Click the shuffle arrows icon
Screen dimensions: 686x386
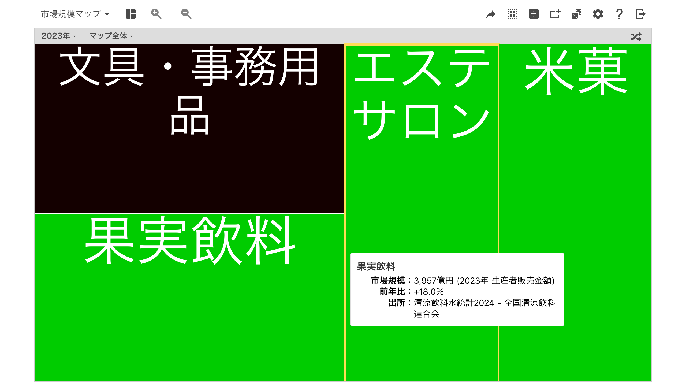click(636, 36)
